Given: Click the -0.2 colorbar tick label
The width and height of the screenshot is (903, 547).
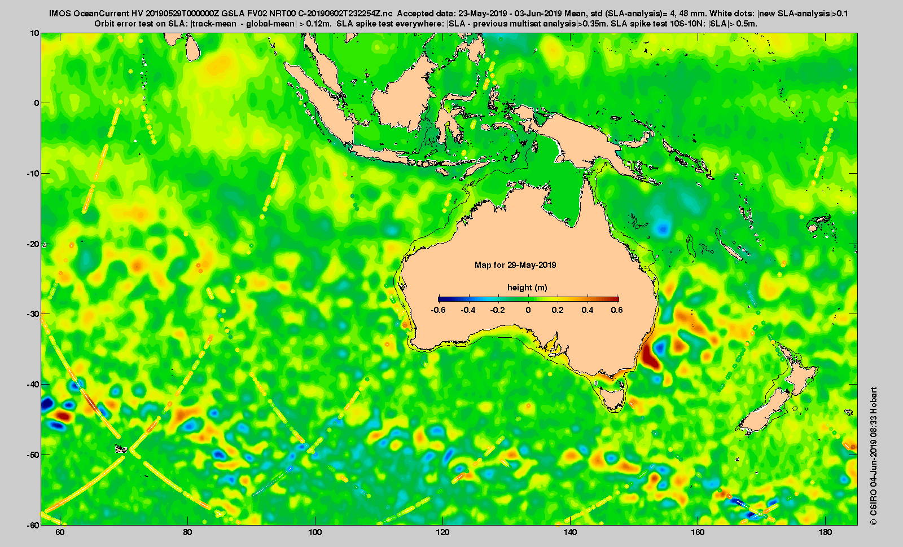Looking at the screenshot, I should (498, 310).
